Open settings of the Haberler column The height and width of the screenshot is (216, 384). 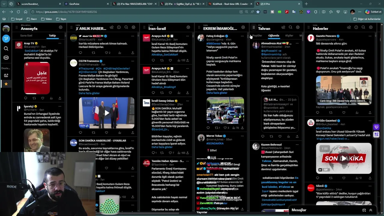pos(371,27)
